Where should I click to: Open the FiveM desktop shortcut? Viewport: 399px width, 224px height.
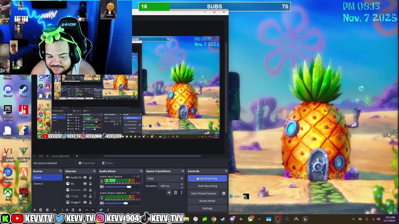(23, 174)
